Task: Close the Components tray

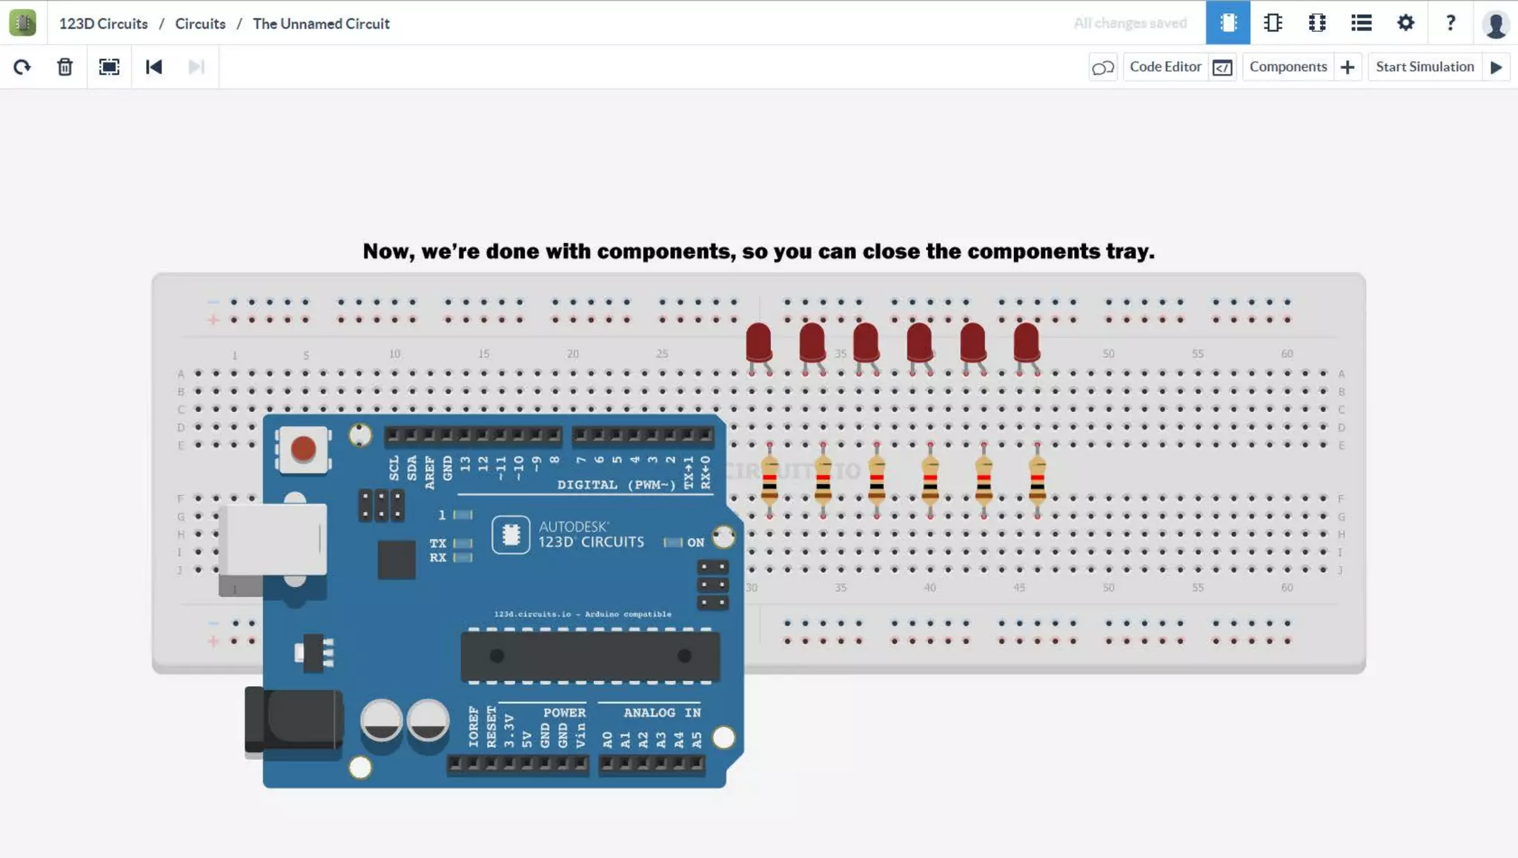Action: pyautogui.click(x=1288, y=67)
